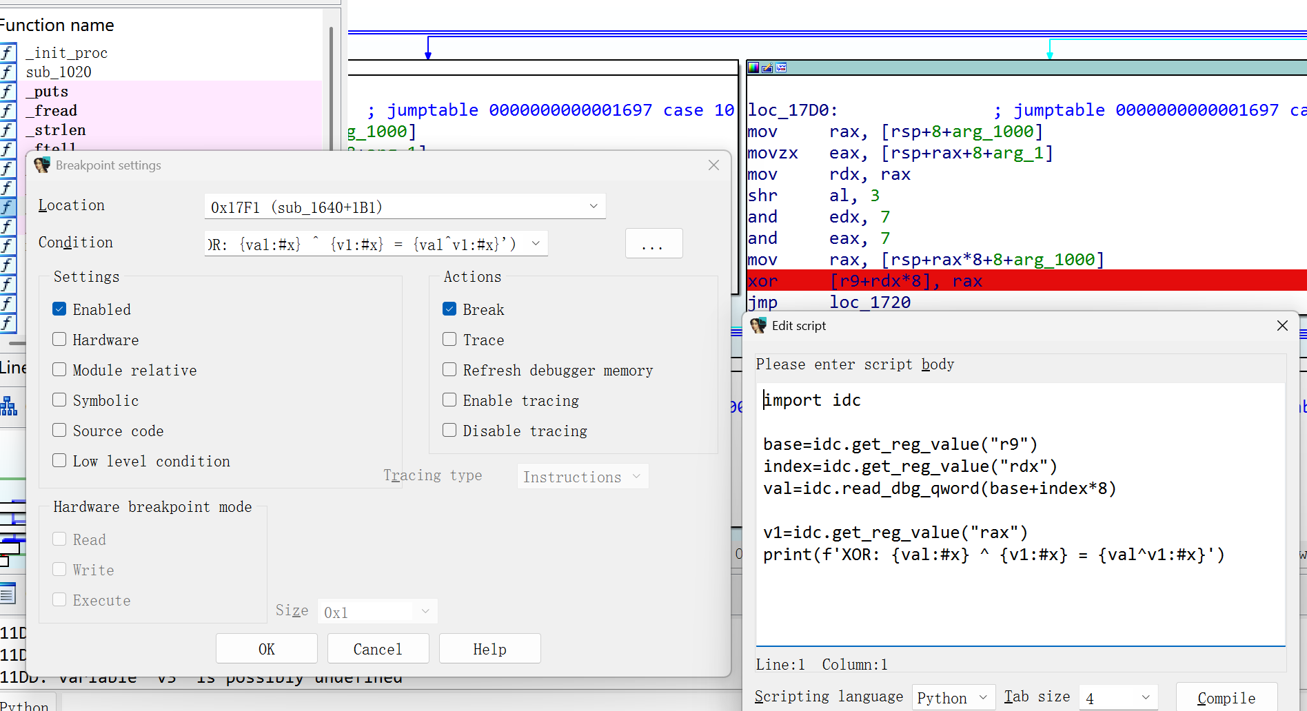Click the function icon next to _fread
Viewport: 1307px width, 711px height.
8,111
